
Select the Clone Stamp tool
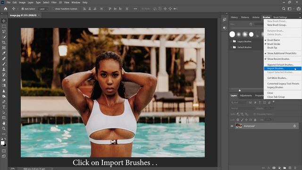point(4,69)
